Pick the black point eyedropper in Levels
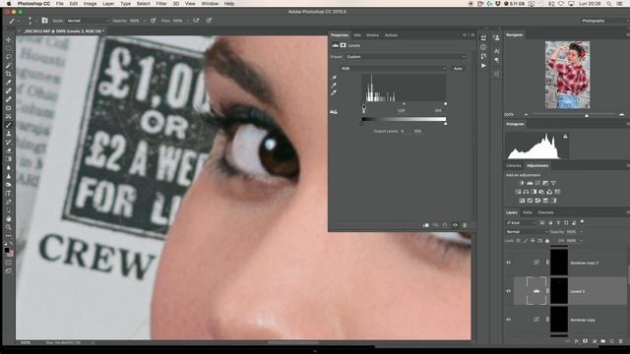The image size is (630, 354). tap(334, 78)
